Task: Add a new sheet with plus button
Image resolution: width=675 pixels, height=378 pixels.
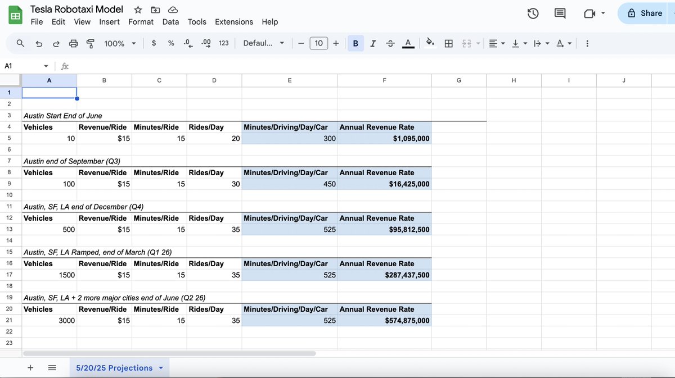Action: coord(30,367)
